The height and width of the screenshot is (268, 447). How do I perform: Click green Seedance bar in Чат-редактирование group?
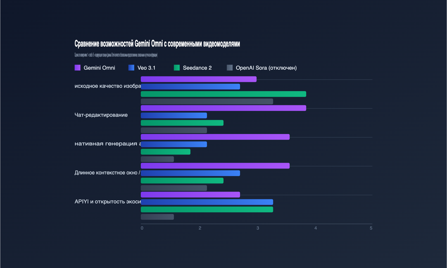[182, 123]
